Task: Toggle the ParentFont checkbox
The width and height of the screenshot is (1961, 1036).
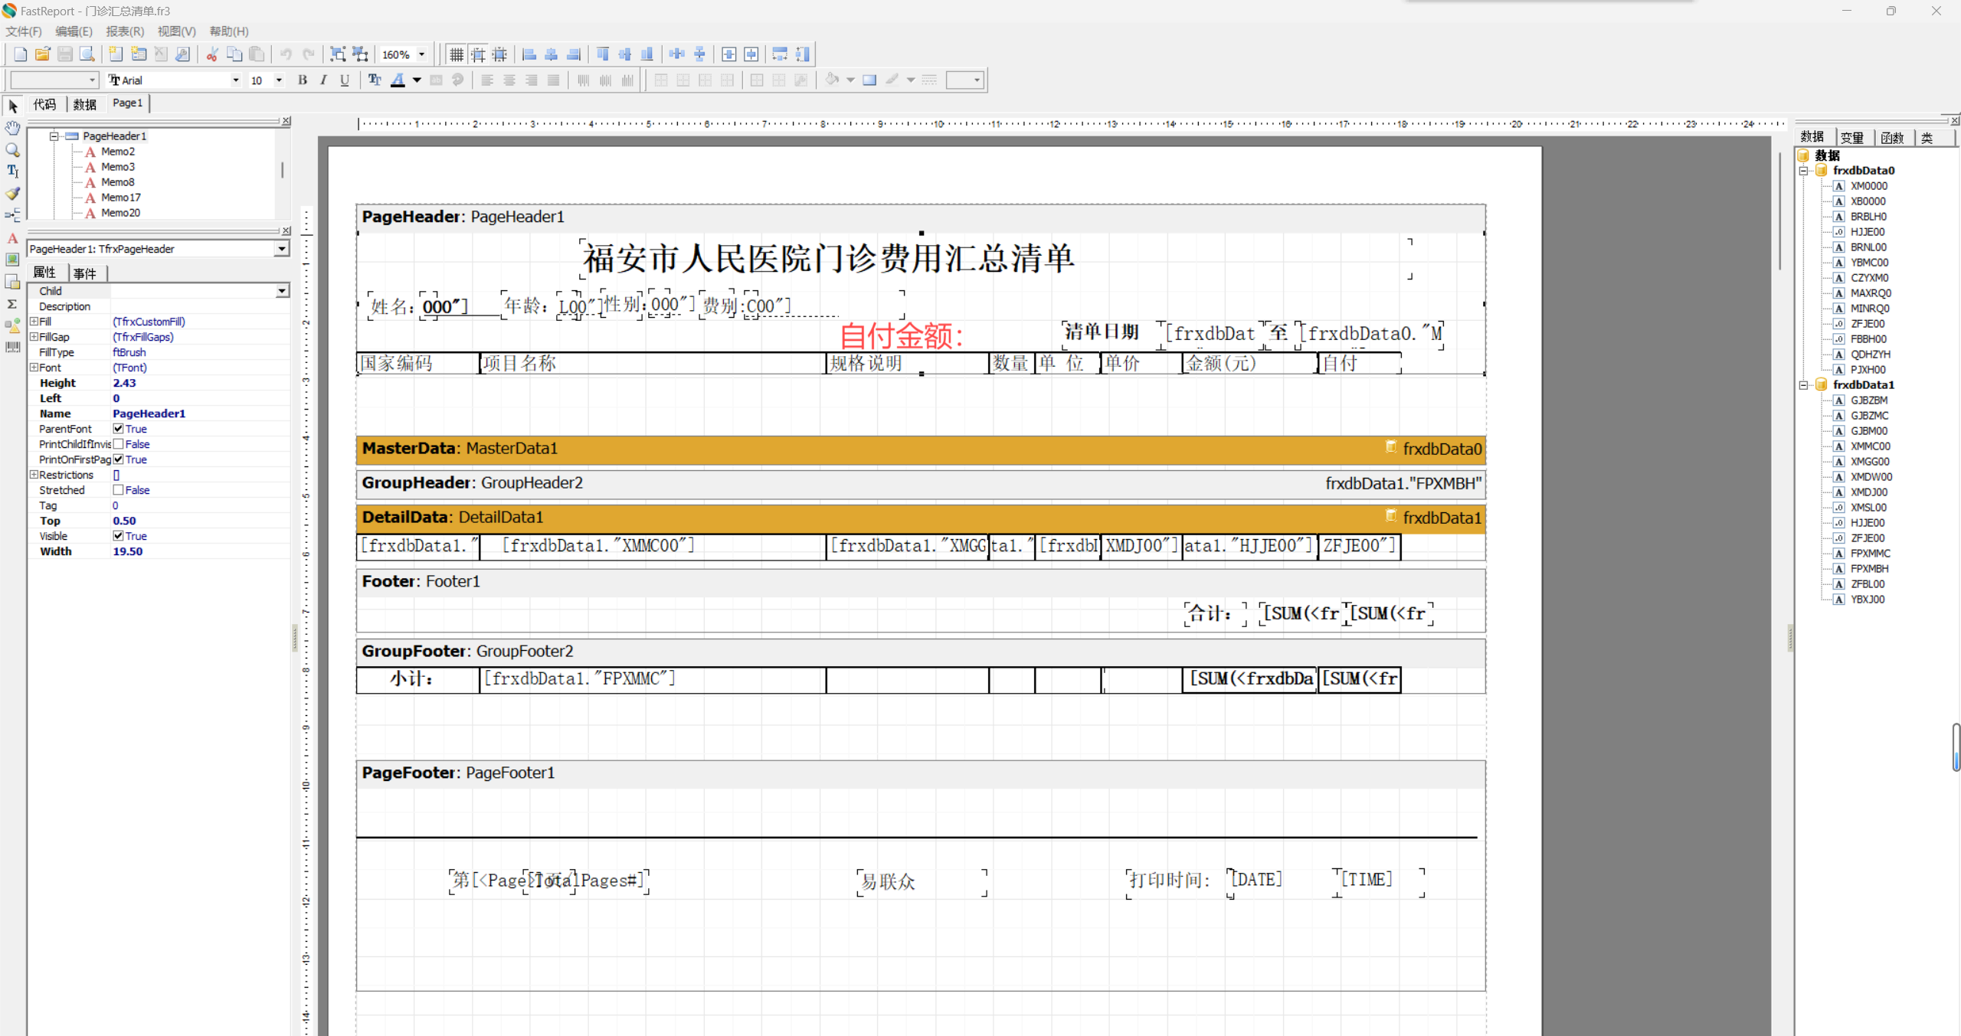Action: coord(118,429)
